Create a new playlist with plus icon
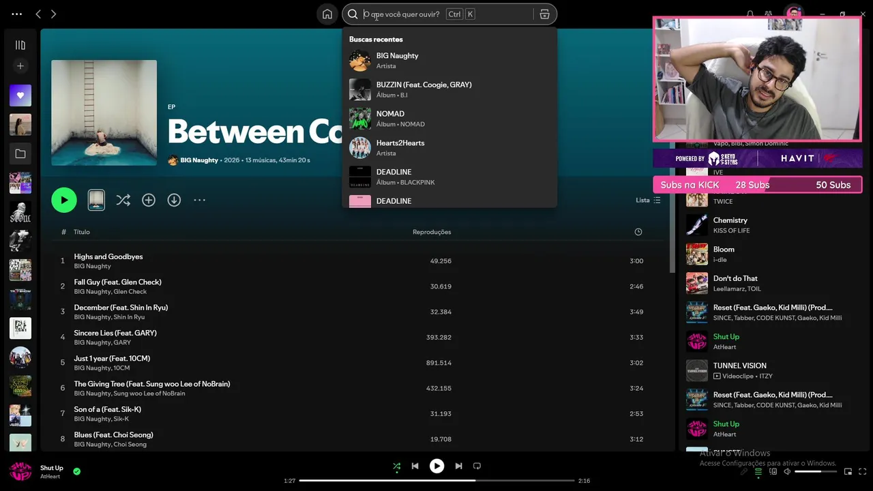 [20, 66]
